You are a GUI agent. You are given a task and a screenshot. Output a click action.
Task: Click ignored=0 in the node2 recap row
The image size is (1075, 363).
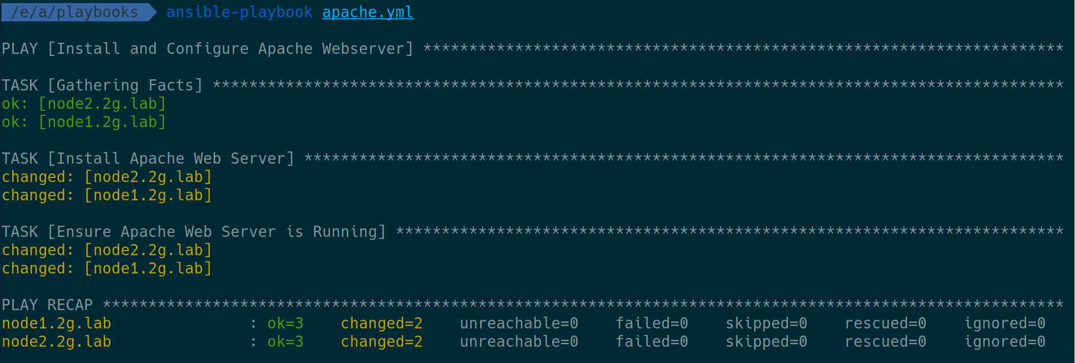1005,342
